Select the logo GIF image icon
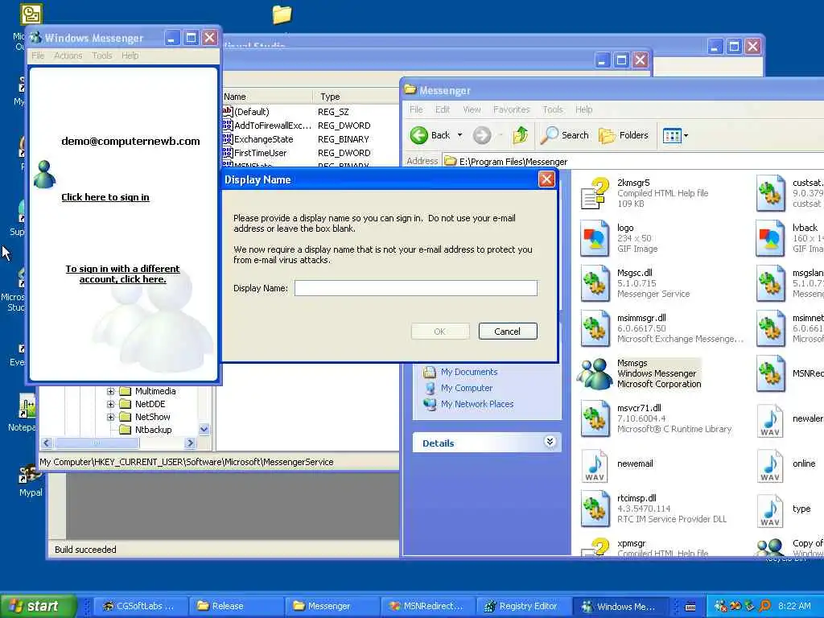This screenshot has height=618, width=824. pos(595,238)
